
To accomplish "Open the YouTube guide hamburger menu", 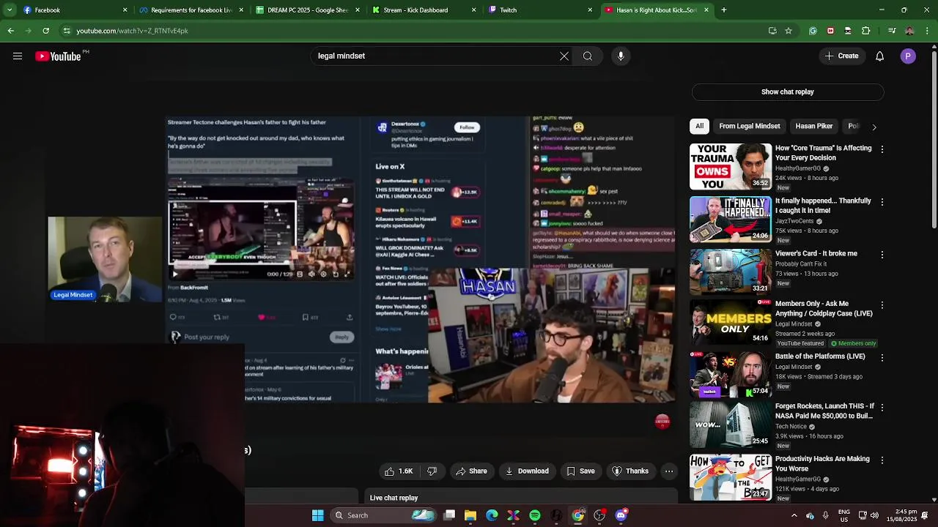I will coord(18,56).
